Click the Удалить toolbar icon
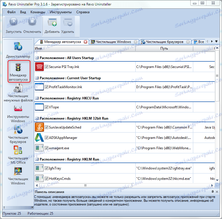Image resolution: width=222 pixels, height=219 pixels. pyautogui.click(x=68, y=22)
